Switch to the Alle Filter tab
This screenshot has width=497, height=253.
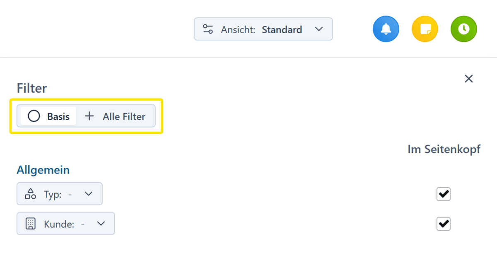coord(116,116)
